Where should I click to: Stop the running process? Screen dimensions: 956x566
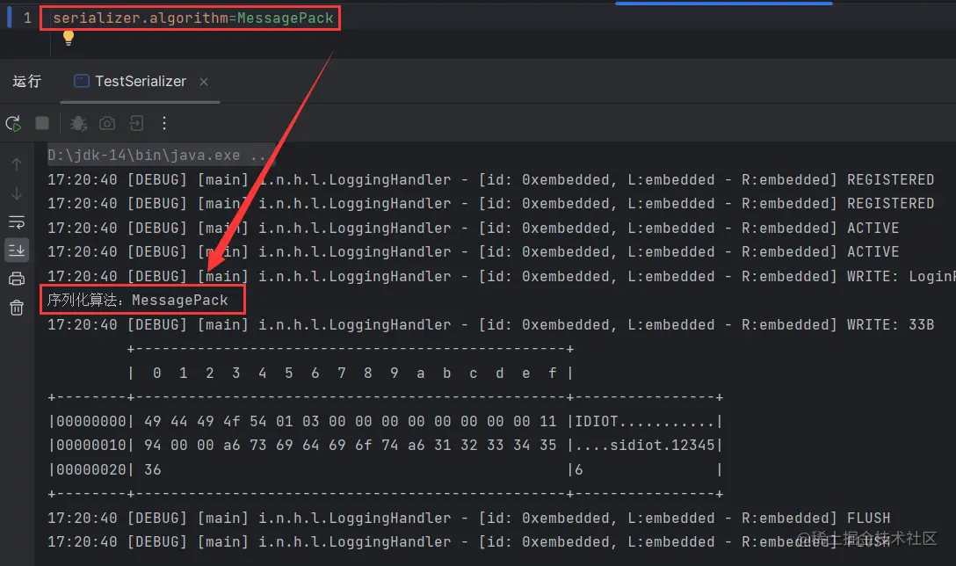(x=42, y=123)
